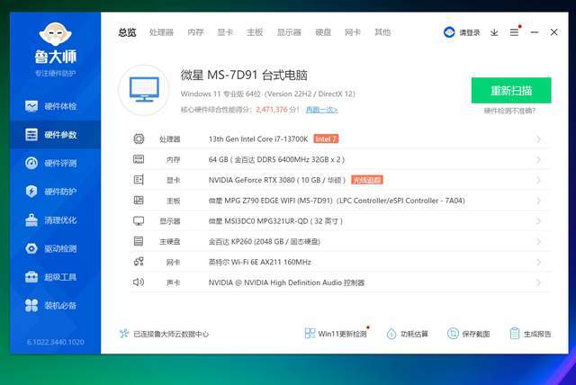
Task: Click the 请登录 login avatar icon
Action: 449,32
